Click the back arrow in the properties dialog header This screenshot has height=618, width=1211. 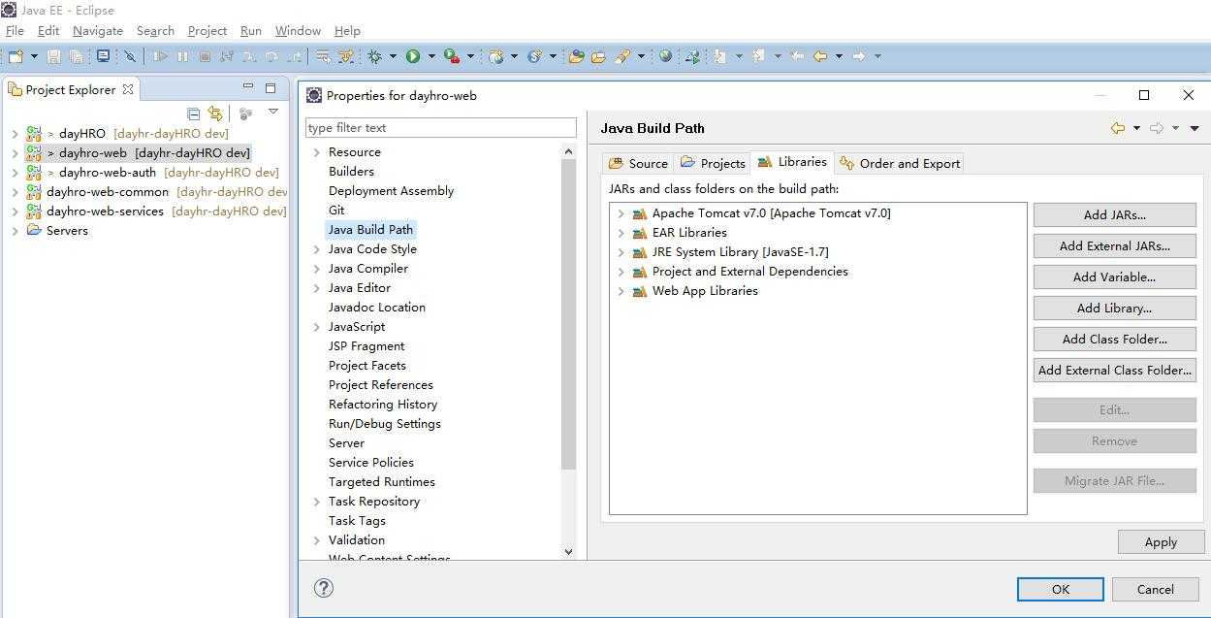[1118, 128]
